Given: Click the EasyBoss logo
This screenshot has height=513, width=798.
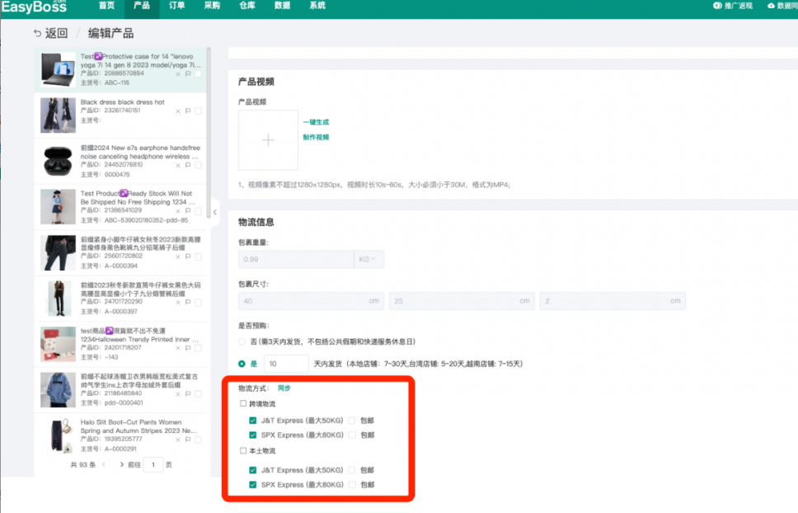Looking at the screenshot, I should [35, 7].
